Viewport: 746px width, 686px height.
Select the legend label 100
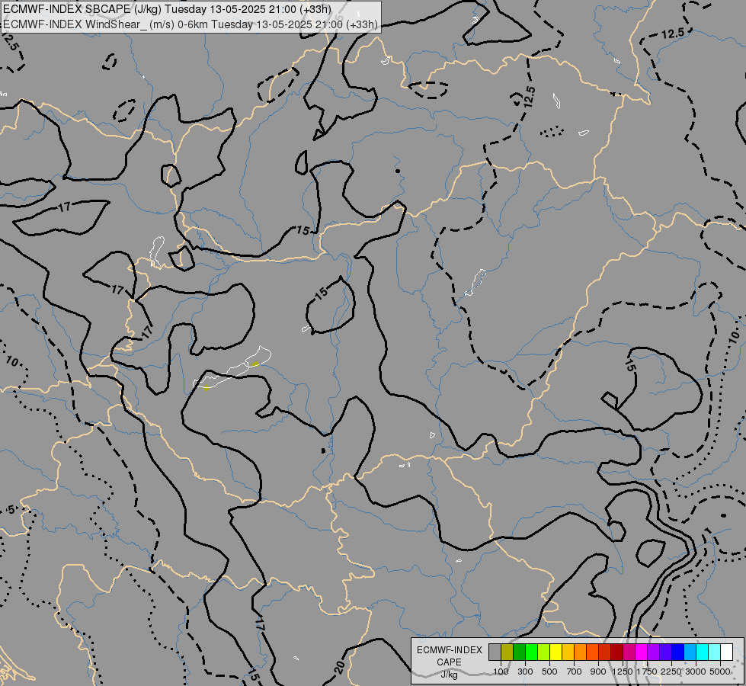501,672
